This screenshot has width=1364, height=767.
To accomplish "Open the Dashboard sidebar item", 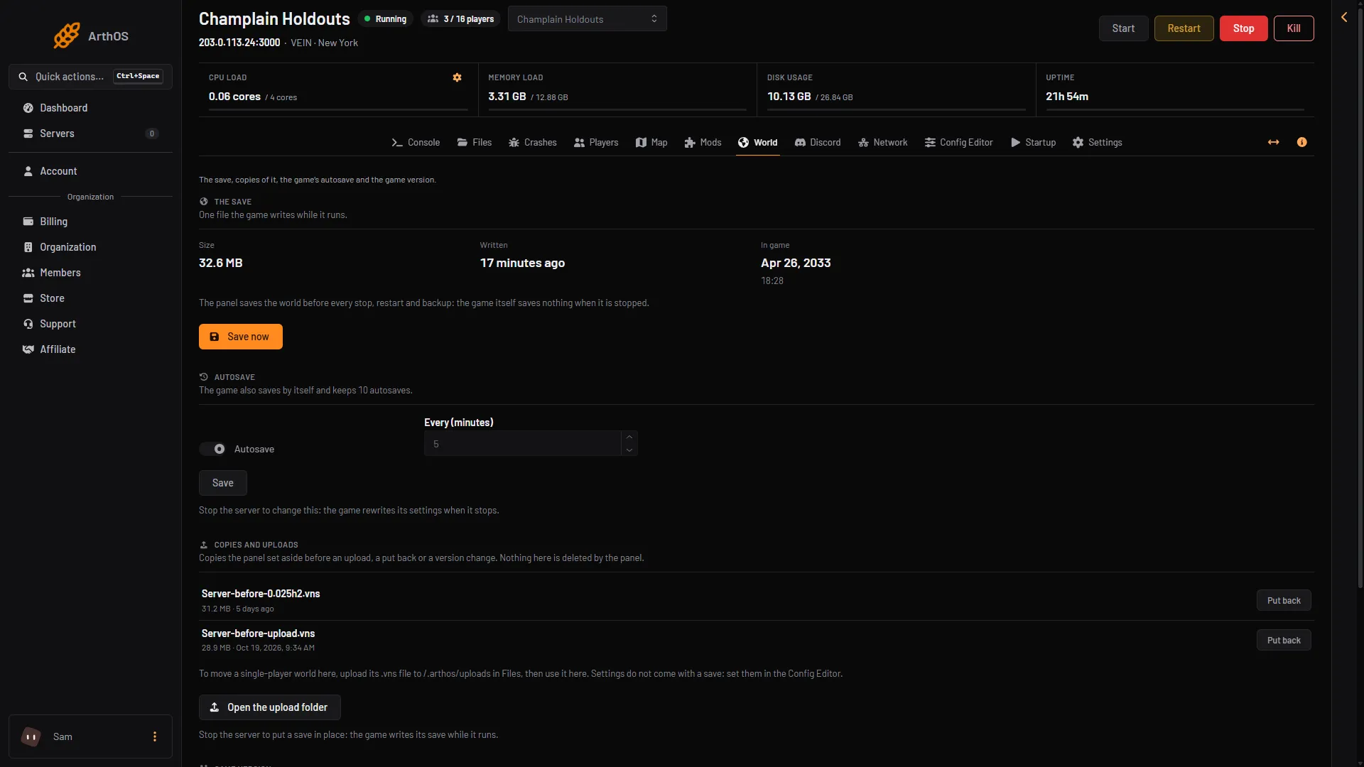I will (90, 108).
